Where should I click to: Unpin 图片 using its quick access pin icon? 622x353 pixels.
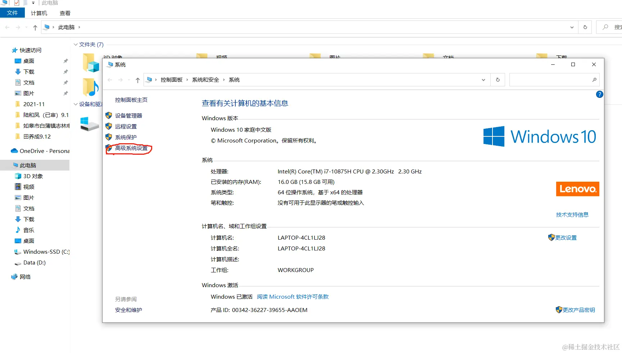[x=65, y=93]
